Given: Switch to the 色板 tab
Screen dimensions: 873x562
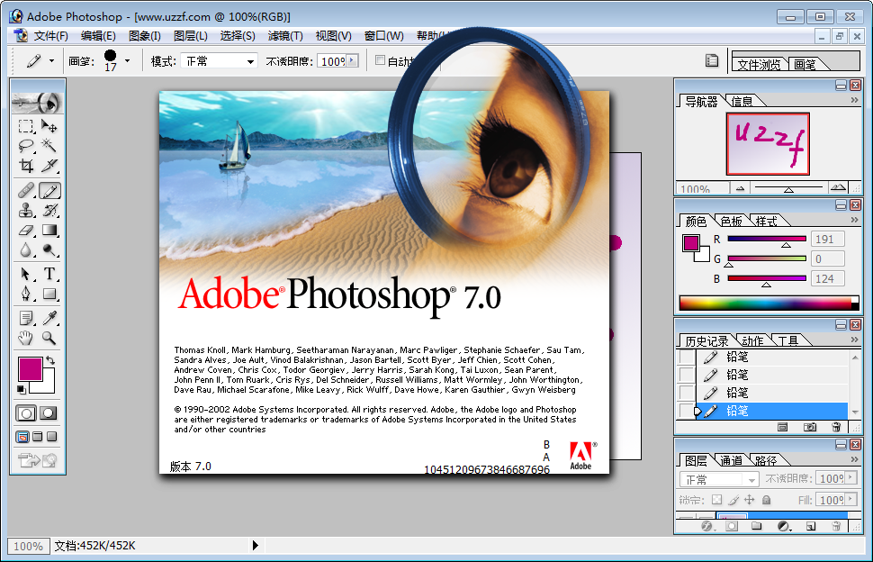Looking at the screenshot, I should (x=731, y=222).
